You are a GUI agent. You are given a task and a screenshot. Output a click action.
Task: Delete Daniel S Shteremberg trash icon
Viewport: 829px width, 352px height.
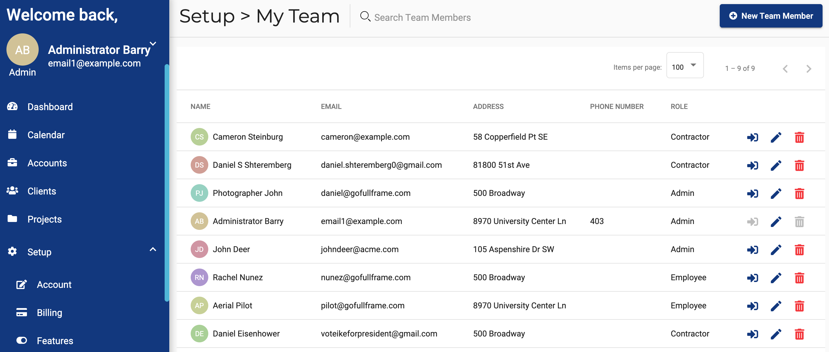pyautogui.click(x=799, y=165)
